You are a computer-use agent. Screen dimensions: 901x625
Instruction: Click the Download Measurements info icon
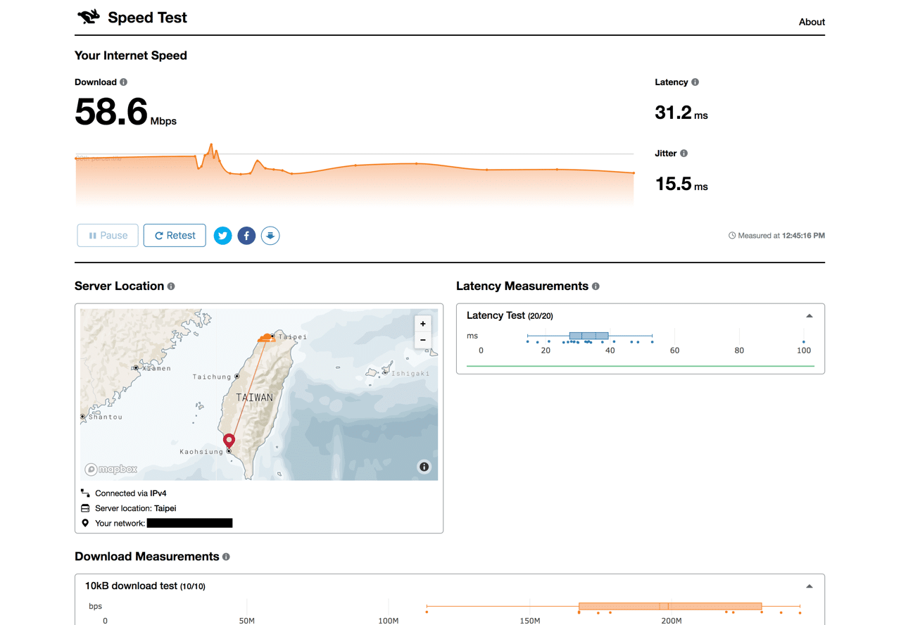pos(226,556)
